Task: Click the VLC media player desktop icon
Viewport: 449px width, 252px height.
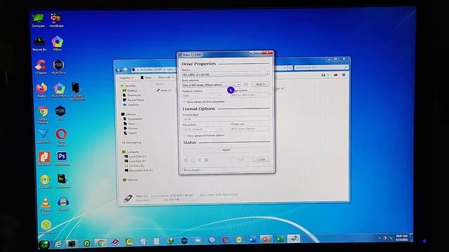Action: click(x=45, y=206)
